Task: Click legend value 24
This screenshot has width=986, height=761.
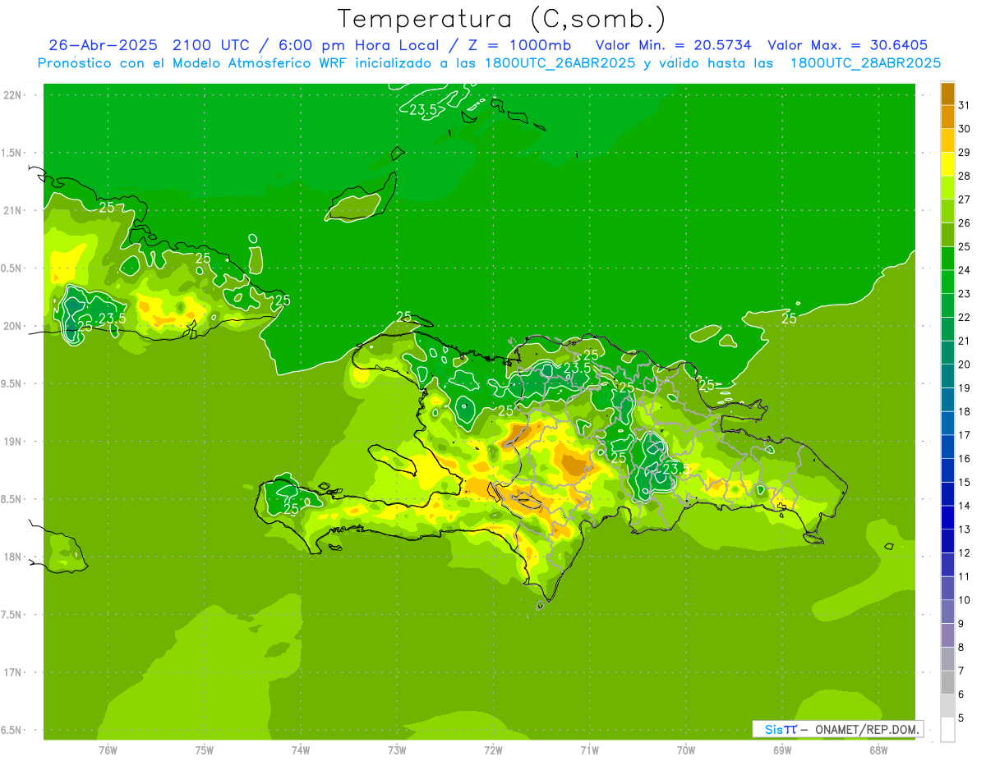Action: pos(964,270)
